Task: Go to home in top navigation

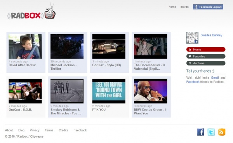Action: [x=172, y=7]
